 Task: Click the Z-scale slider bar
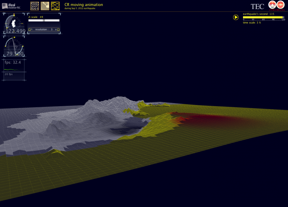click(x=44, y=21)
